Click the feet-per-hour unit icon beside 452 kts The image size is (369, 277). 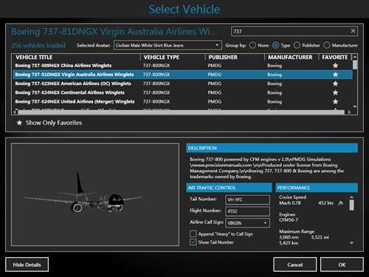coord(340,203)
